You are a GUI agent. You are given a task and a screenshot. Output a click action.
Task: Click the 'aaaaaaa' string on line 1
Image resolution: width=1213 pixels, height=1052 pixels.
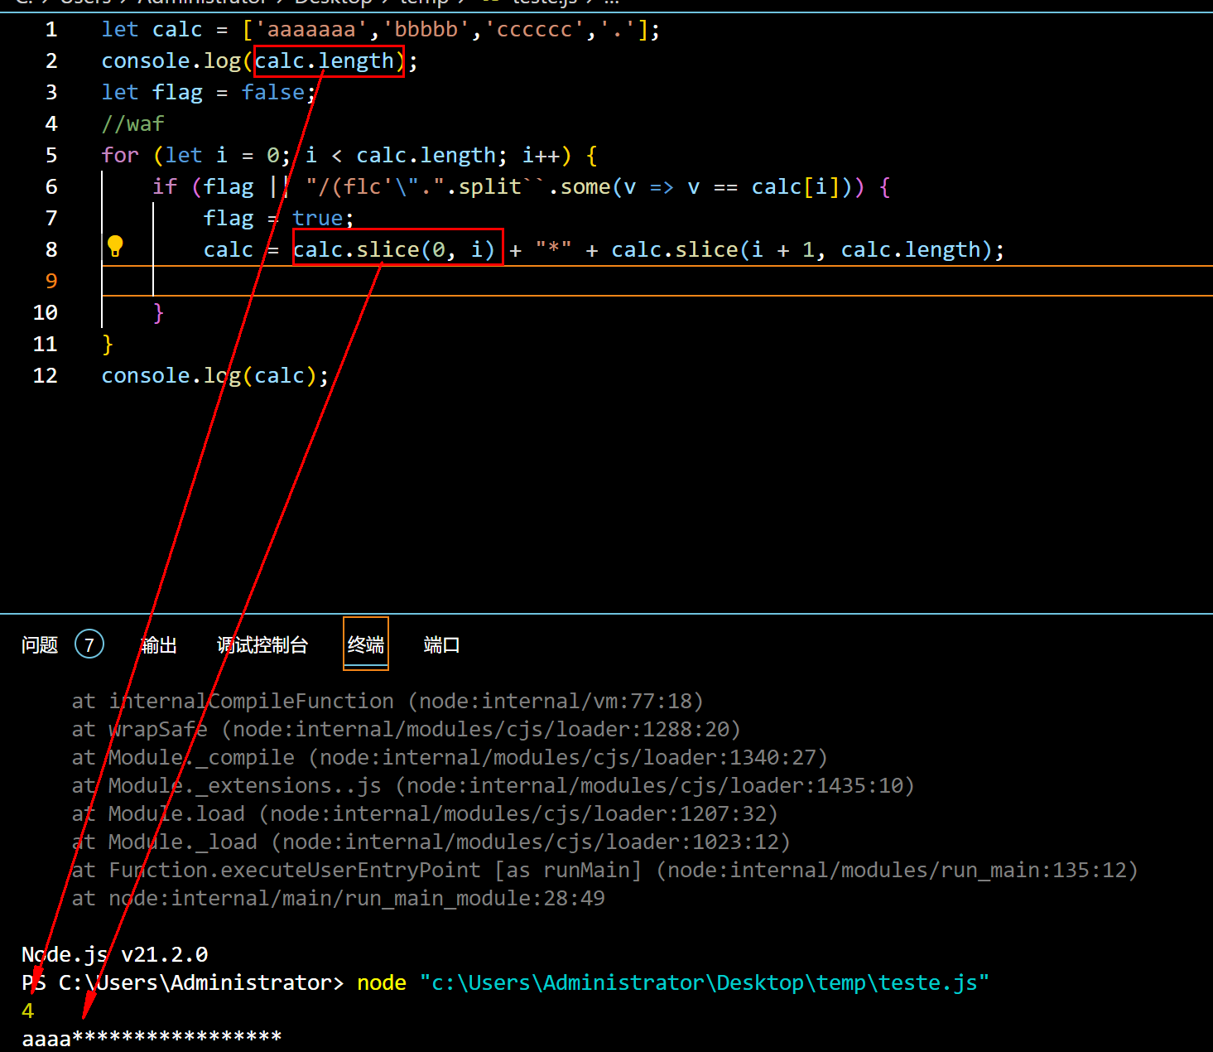[x=311, y=30]
